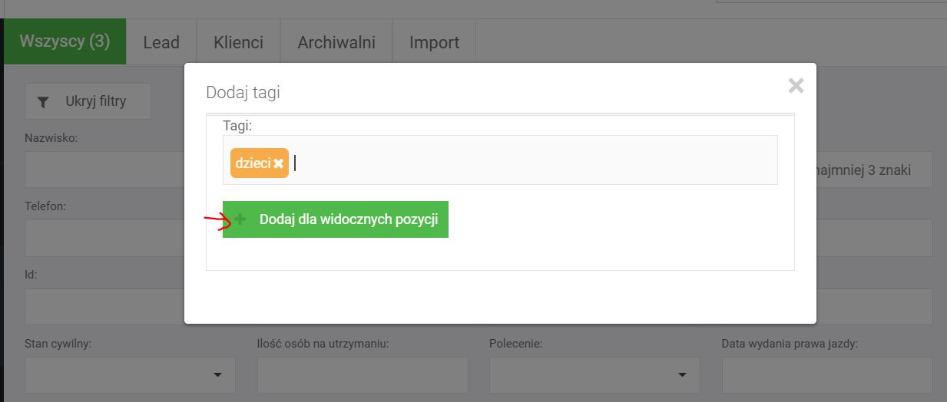Open the Lead tab
947x402 pixels.
click(161, 42)
